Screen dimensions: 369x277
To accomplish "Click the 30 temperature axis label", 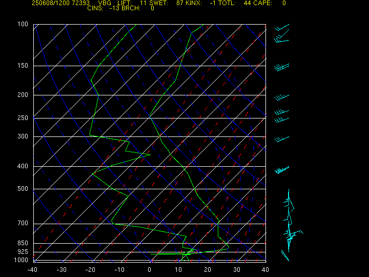I will point(236,270).
